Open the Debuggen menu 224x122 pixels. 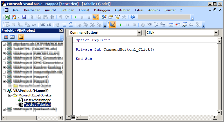(x=102, y=10)
